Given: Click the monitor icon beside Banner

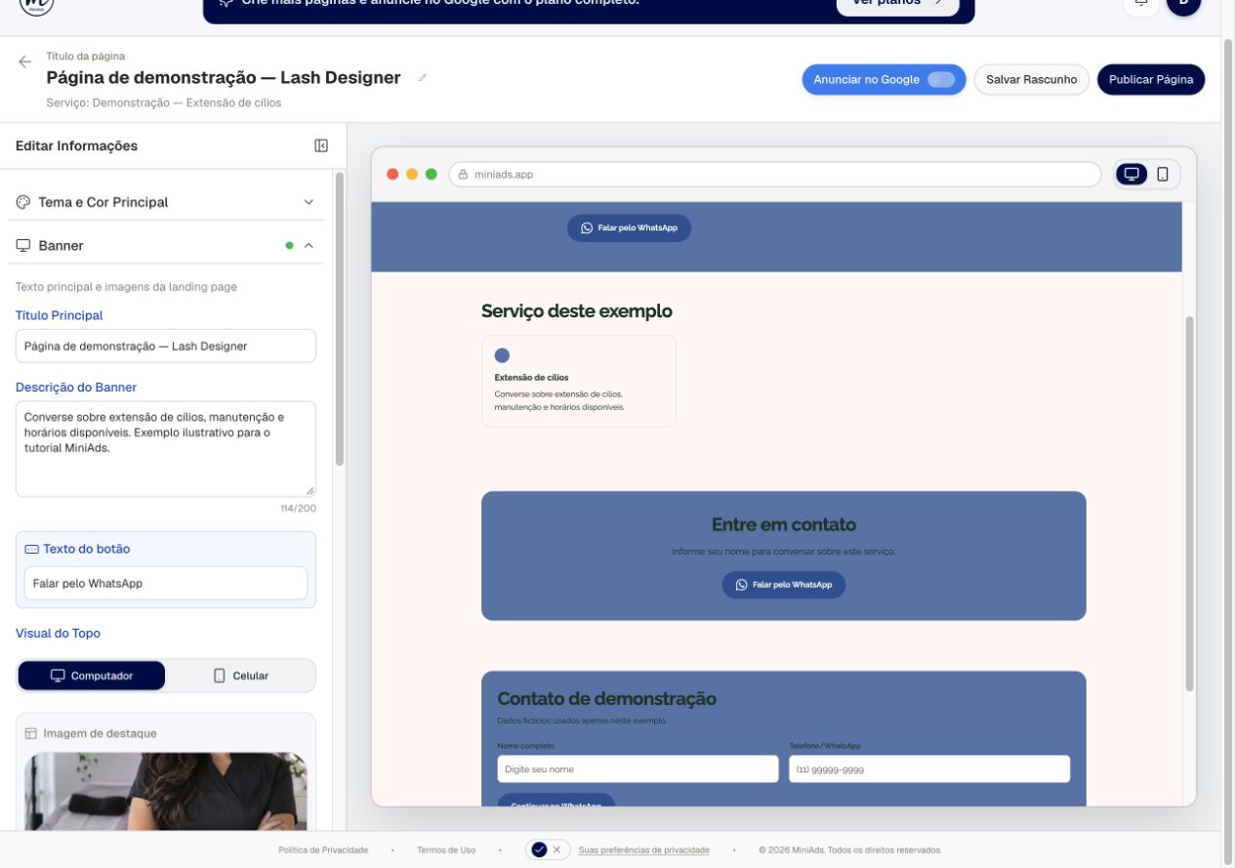Looking at the screenshot, I should pos(23,246).
